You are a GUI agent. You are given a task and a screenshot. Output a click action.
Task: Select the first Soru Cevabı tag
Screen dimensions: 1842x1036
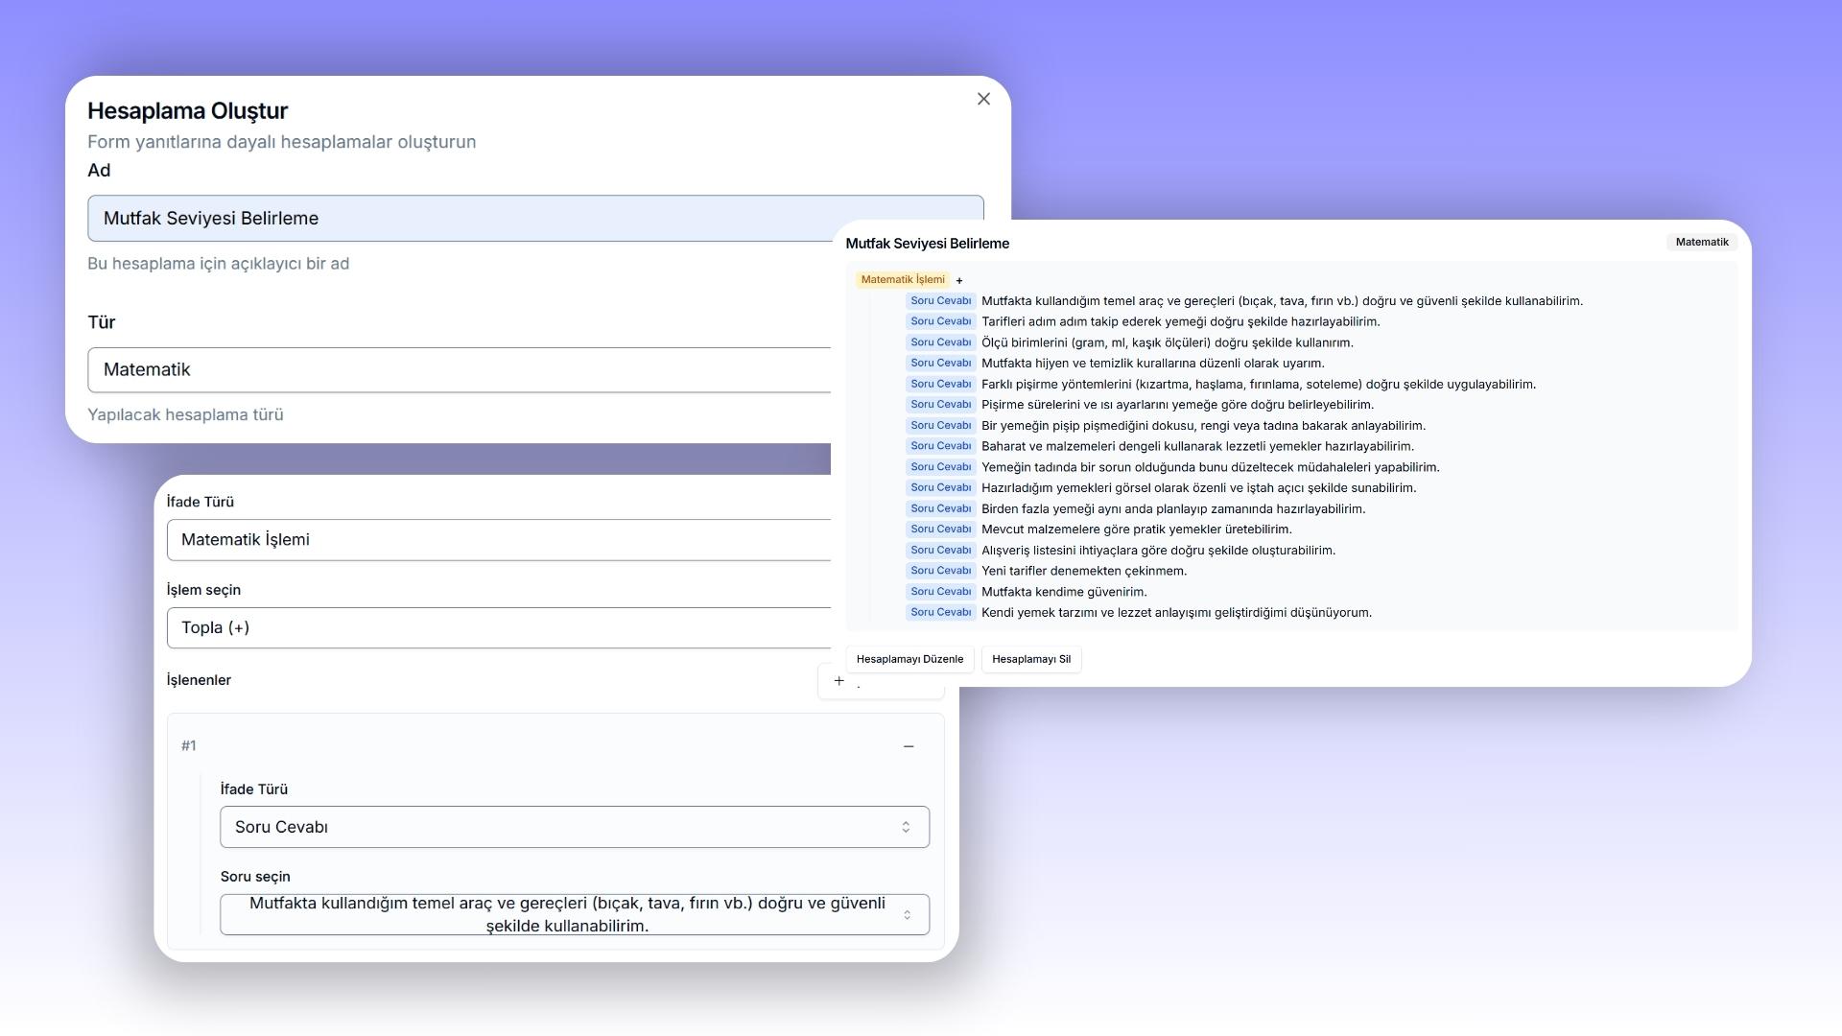[940, 301]
